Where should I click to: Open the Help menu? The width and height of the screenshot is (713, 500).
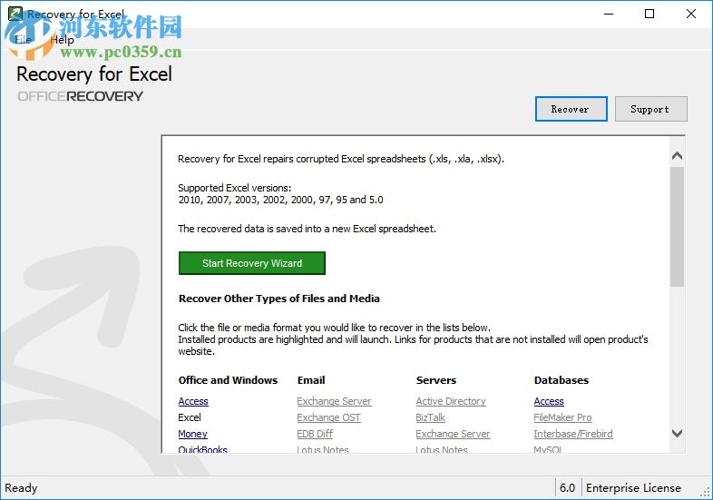(62, 40)
